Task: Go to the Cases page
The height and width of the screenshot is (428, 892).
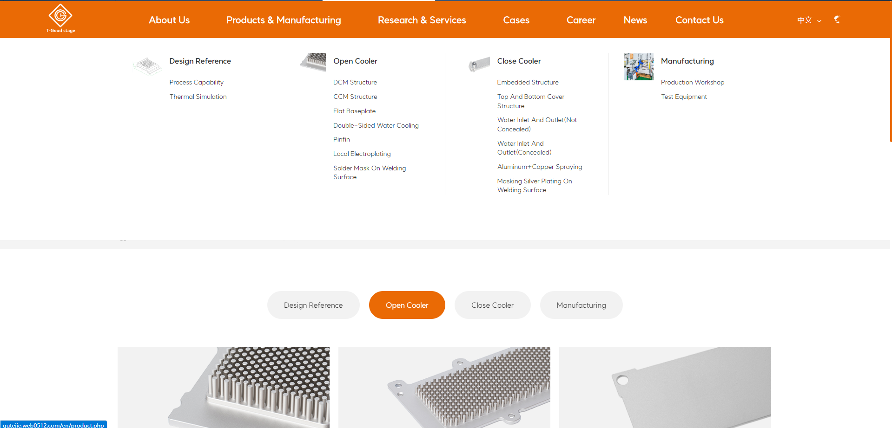Action: [x=516, y=20]
